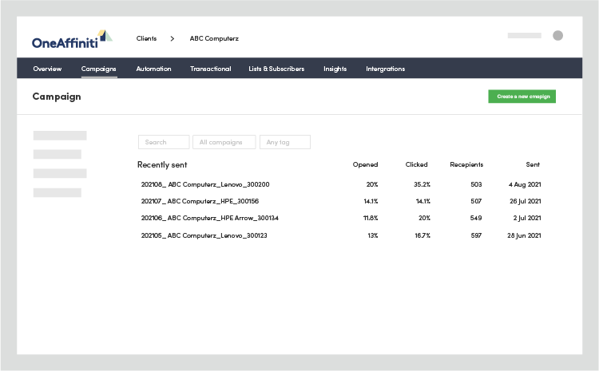Open campaign 202106_ ABC Computerz_HPE Arrow_300134

(210, 218)
